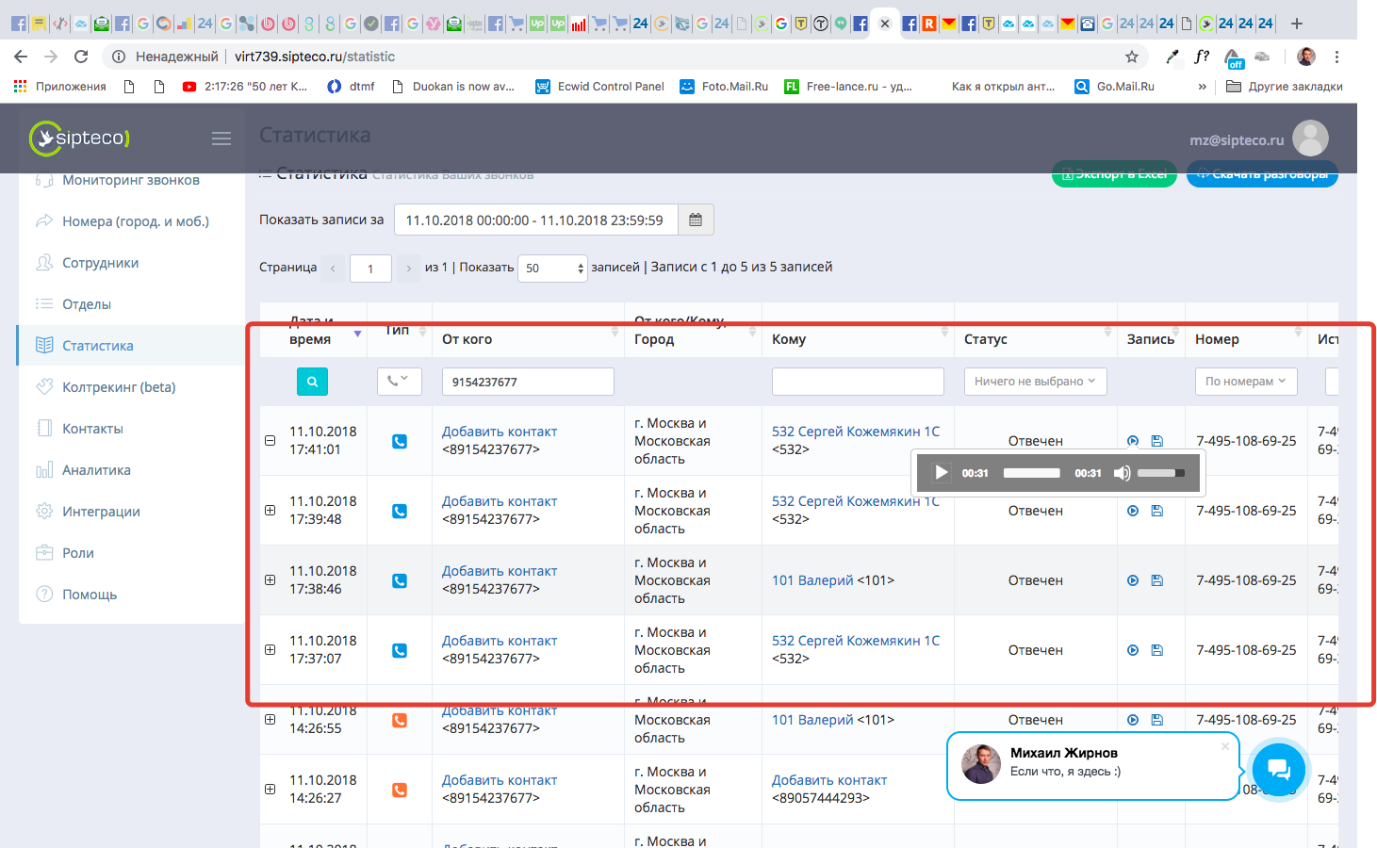The width and height of the screenshot is (1377, 848).
Task: Click the empty 'Кому' filter input
Action: [x=858, y=382]
